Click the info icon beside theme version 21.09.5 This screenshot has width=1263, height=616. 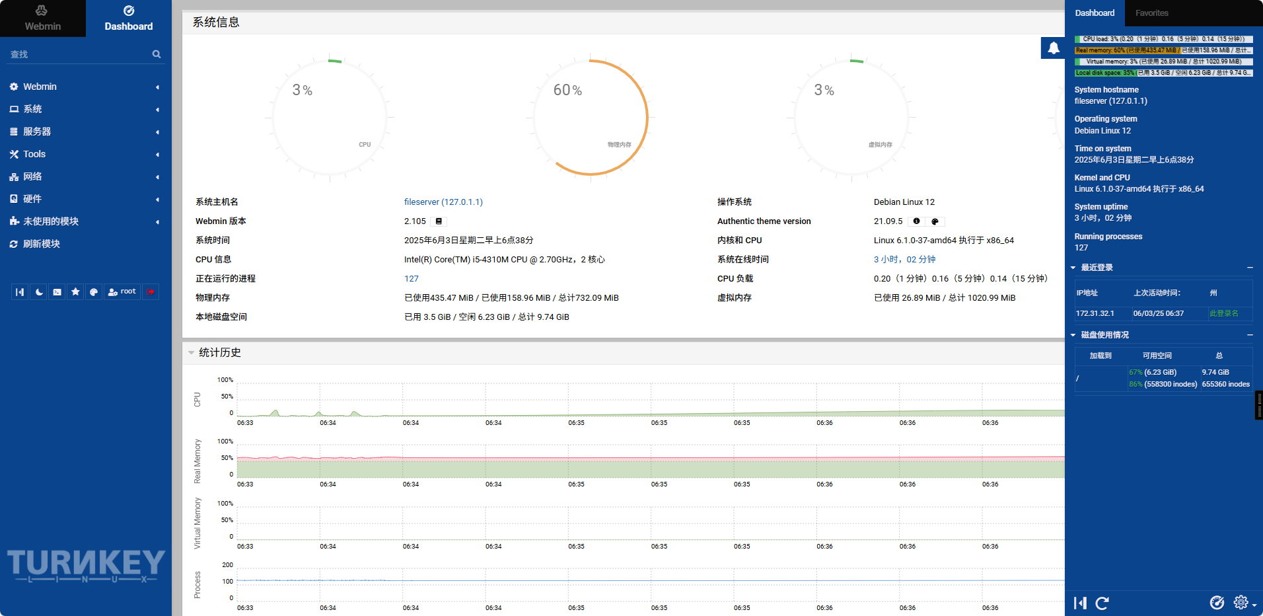[x=916, y=221]
